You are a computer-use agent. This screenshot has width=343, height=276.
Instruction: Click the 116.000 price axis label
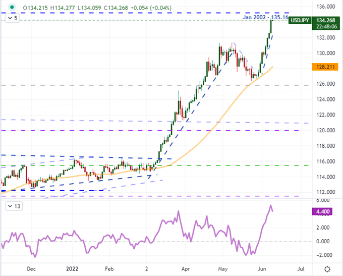[x=326, y=161]
